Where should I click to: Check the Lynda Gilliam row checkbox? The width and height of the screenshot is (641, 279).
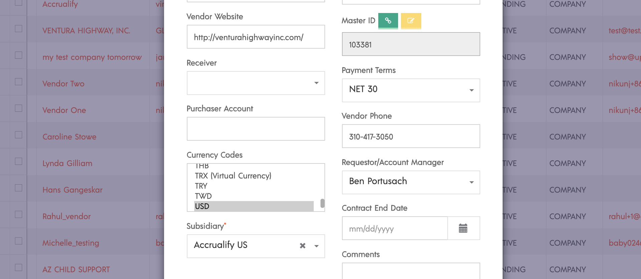point(19,162)
